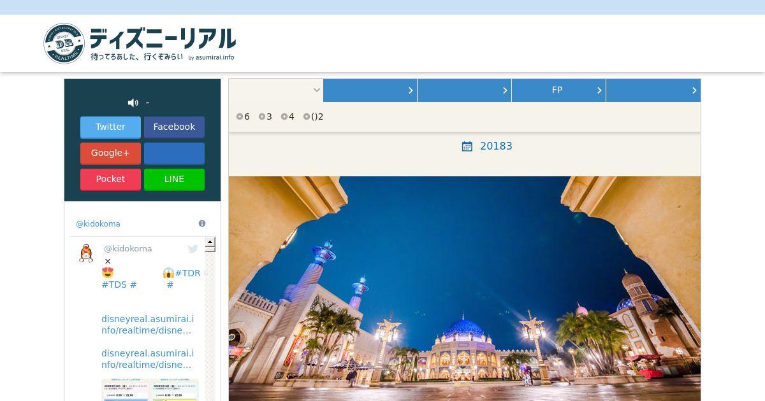Image resolution: width=765 pixels, height=401 pixels.
Task: Share via the Google+ button
Action: tap(110, 153)
